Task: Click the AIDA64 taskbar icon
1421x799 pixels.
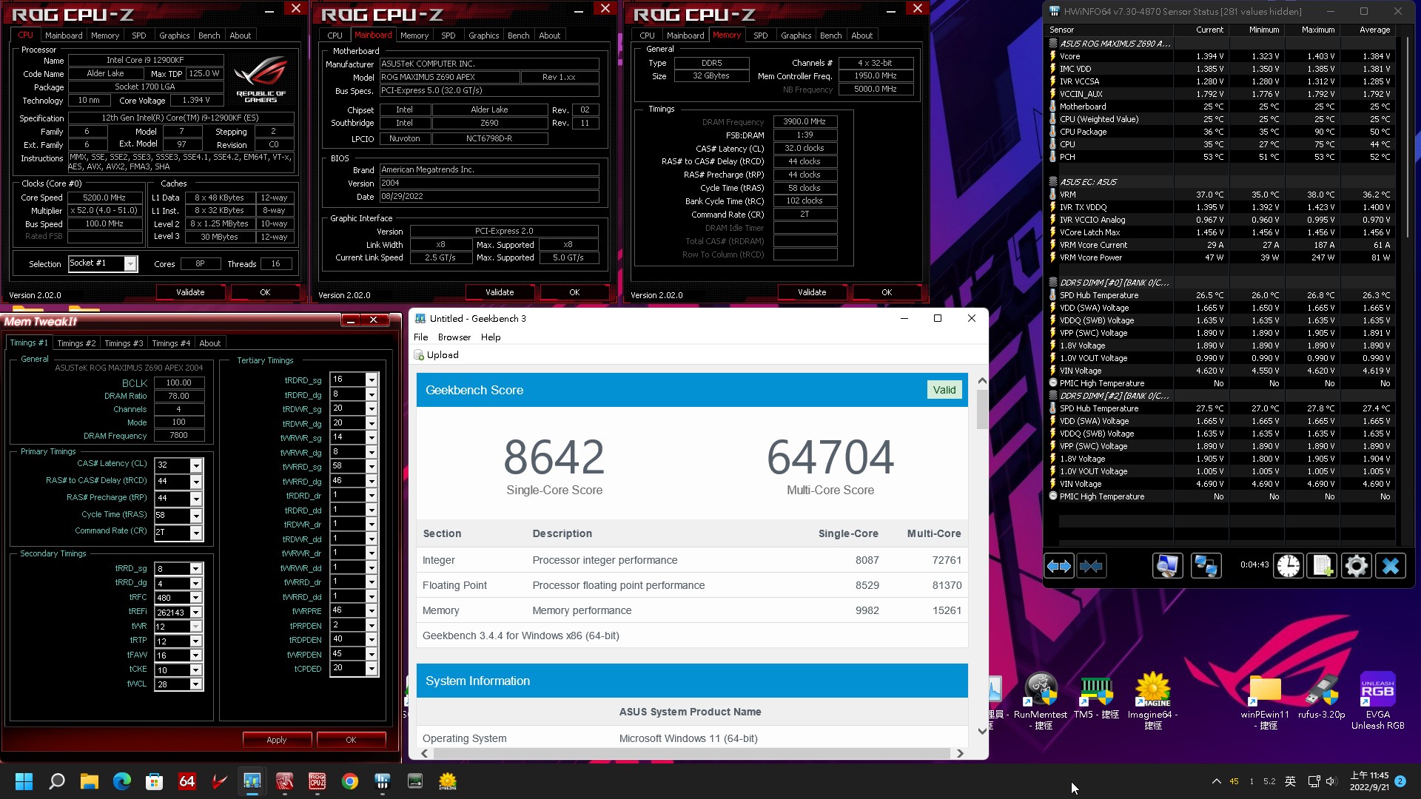Action: 187,781
